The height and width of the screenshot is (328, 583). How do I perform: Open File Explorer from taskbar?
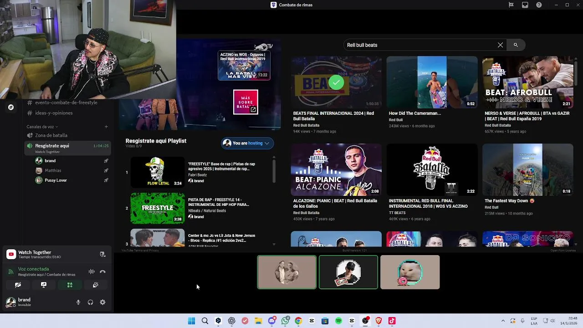click(258, 321)
